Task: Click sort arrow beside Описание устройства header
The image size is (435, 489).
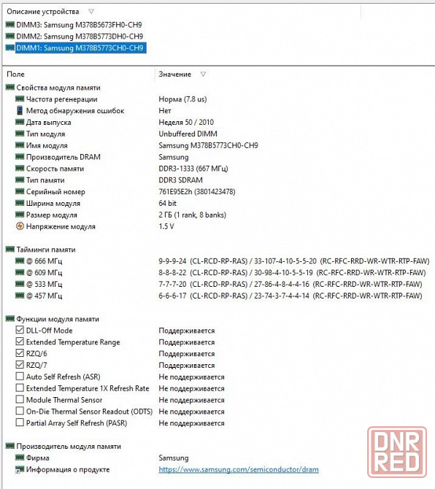Action: click(x=91, y=12)
